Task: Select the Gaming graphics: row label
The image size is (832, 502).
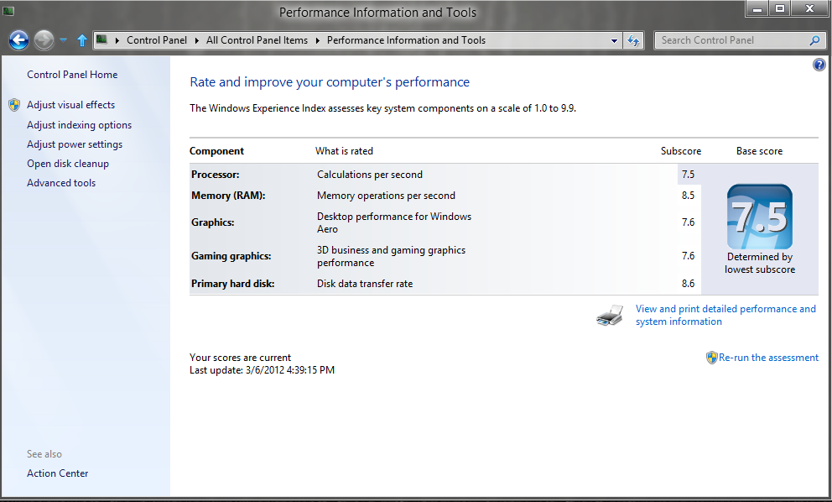Action: point(231,256)
